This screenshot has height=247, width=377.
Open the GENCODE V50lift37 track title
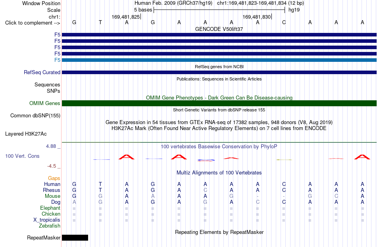219,29
